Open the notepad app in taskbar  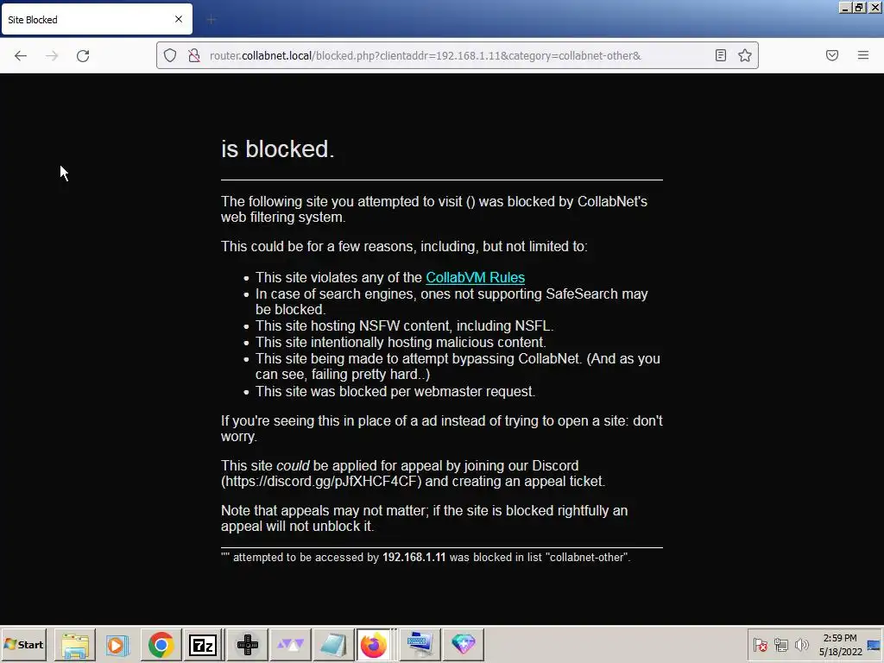point(333,644)
